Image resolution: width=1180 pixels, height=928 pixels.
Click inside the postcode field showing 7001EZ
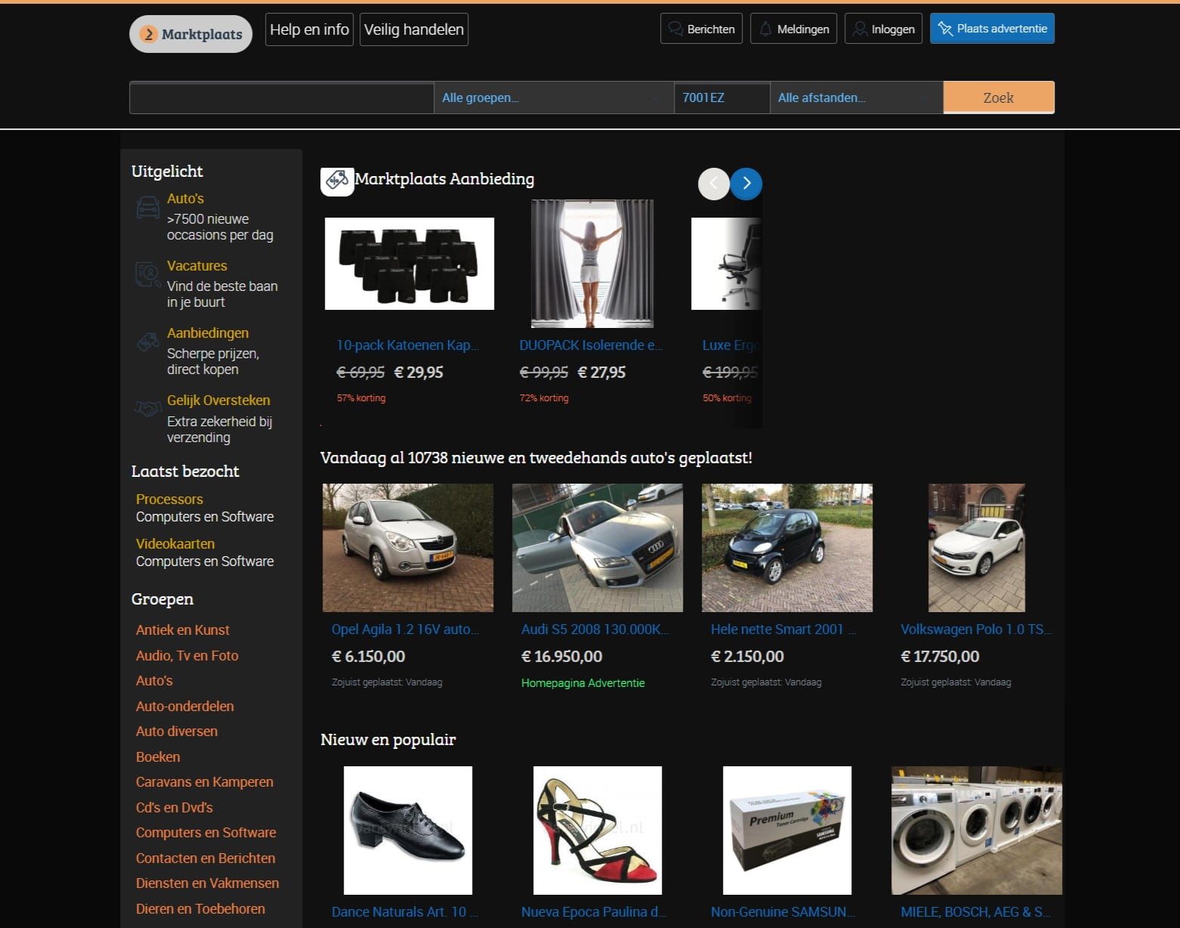pos(721,97)
